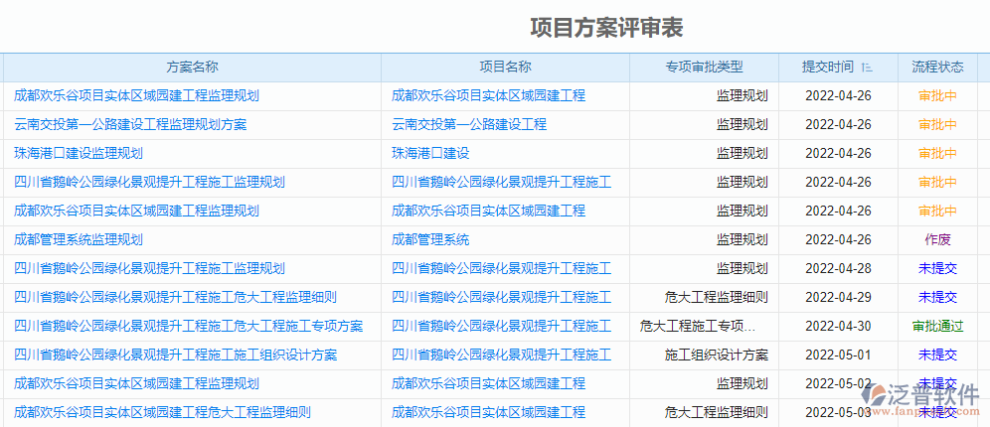The image size is (990, 427).
Task: Open the 四川省鹅岭公园绿化景观提升工程施工危大工程施工专项方案 link
Action: point(188,326)
